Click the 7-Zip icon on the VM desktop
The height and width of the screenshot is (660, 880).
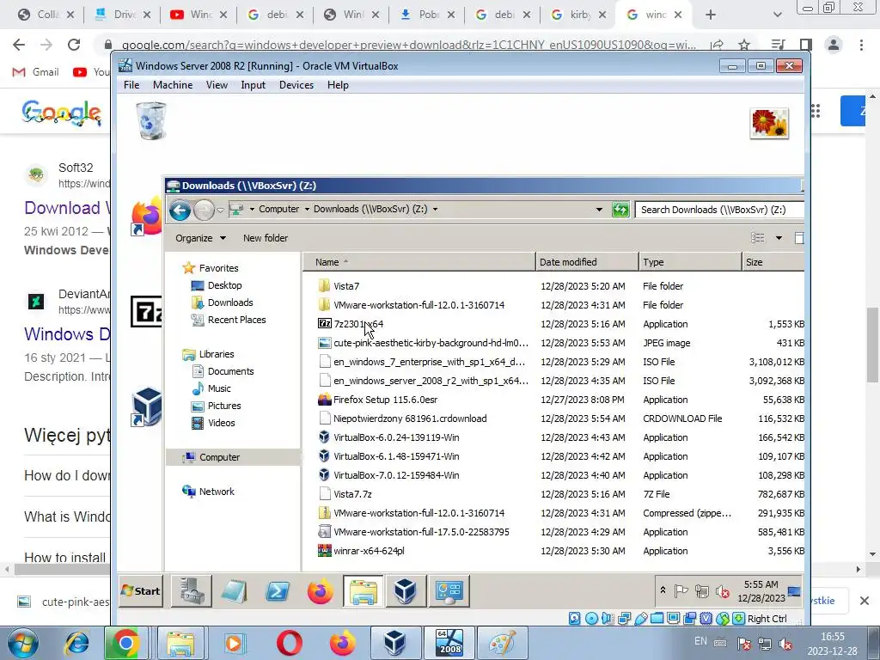(146, 311)
